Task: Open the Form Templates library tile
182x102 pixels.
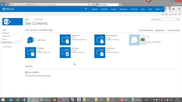Action: (100, 40)
